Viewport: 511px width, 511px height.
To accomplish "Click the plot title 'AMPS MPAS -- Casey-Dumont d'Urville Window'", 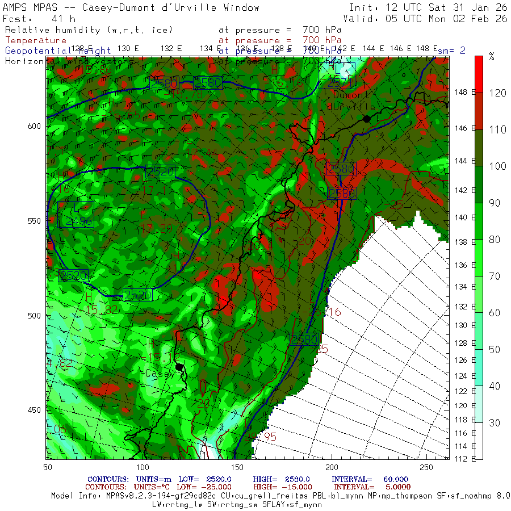I will tap(131, 7).
